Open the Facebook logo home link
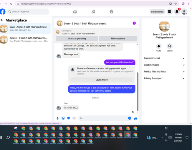This screenshot has height=150, width=192. pyautogui.click(x=3, y=12)
